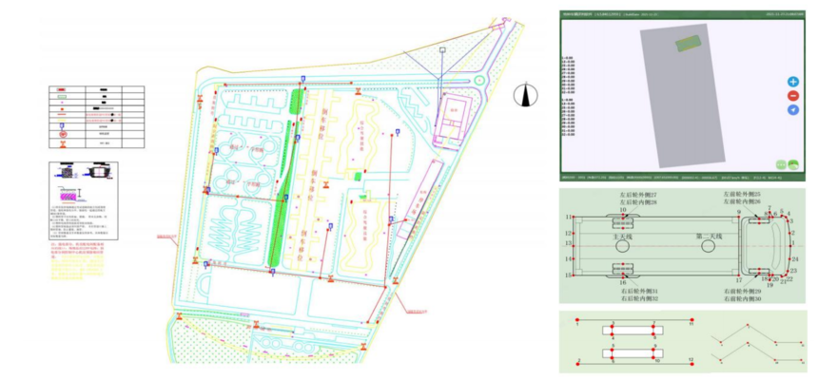
Task: Click the 左前轮内侧26 label
Action: (742, 201)
